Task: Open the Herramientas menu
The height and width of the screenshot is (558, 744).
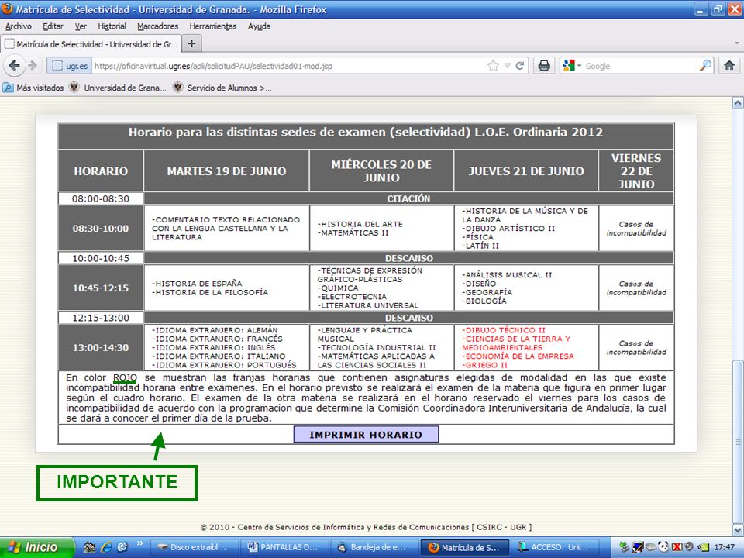Action: [212, 26]
